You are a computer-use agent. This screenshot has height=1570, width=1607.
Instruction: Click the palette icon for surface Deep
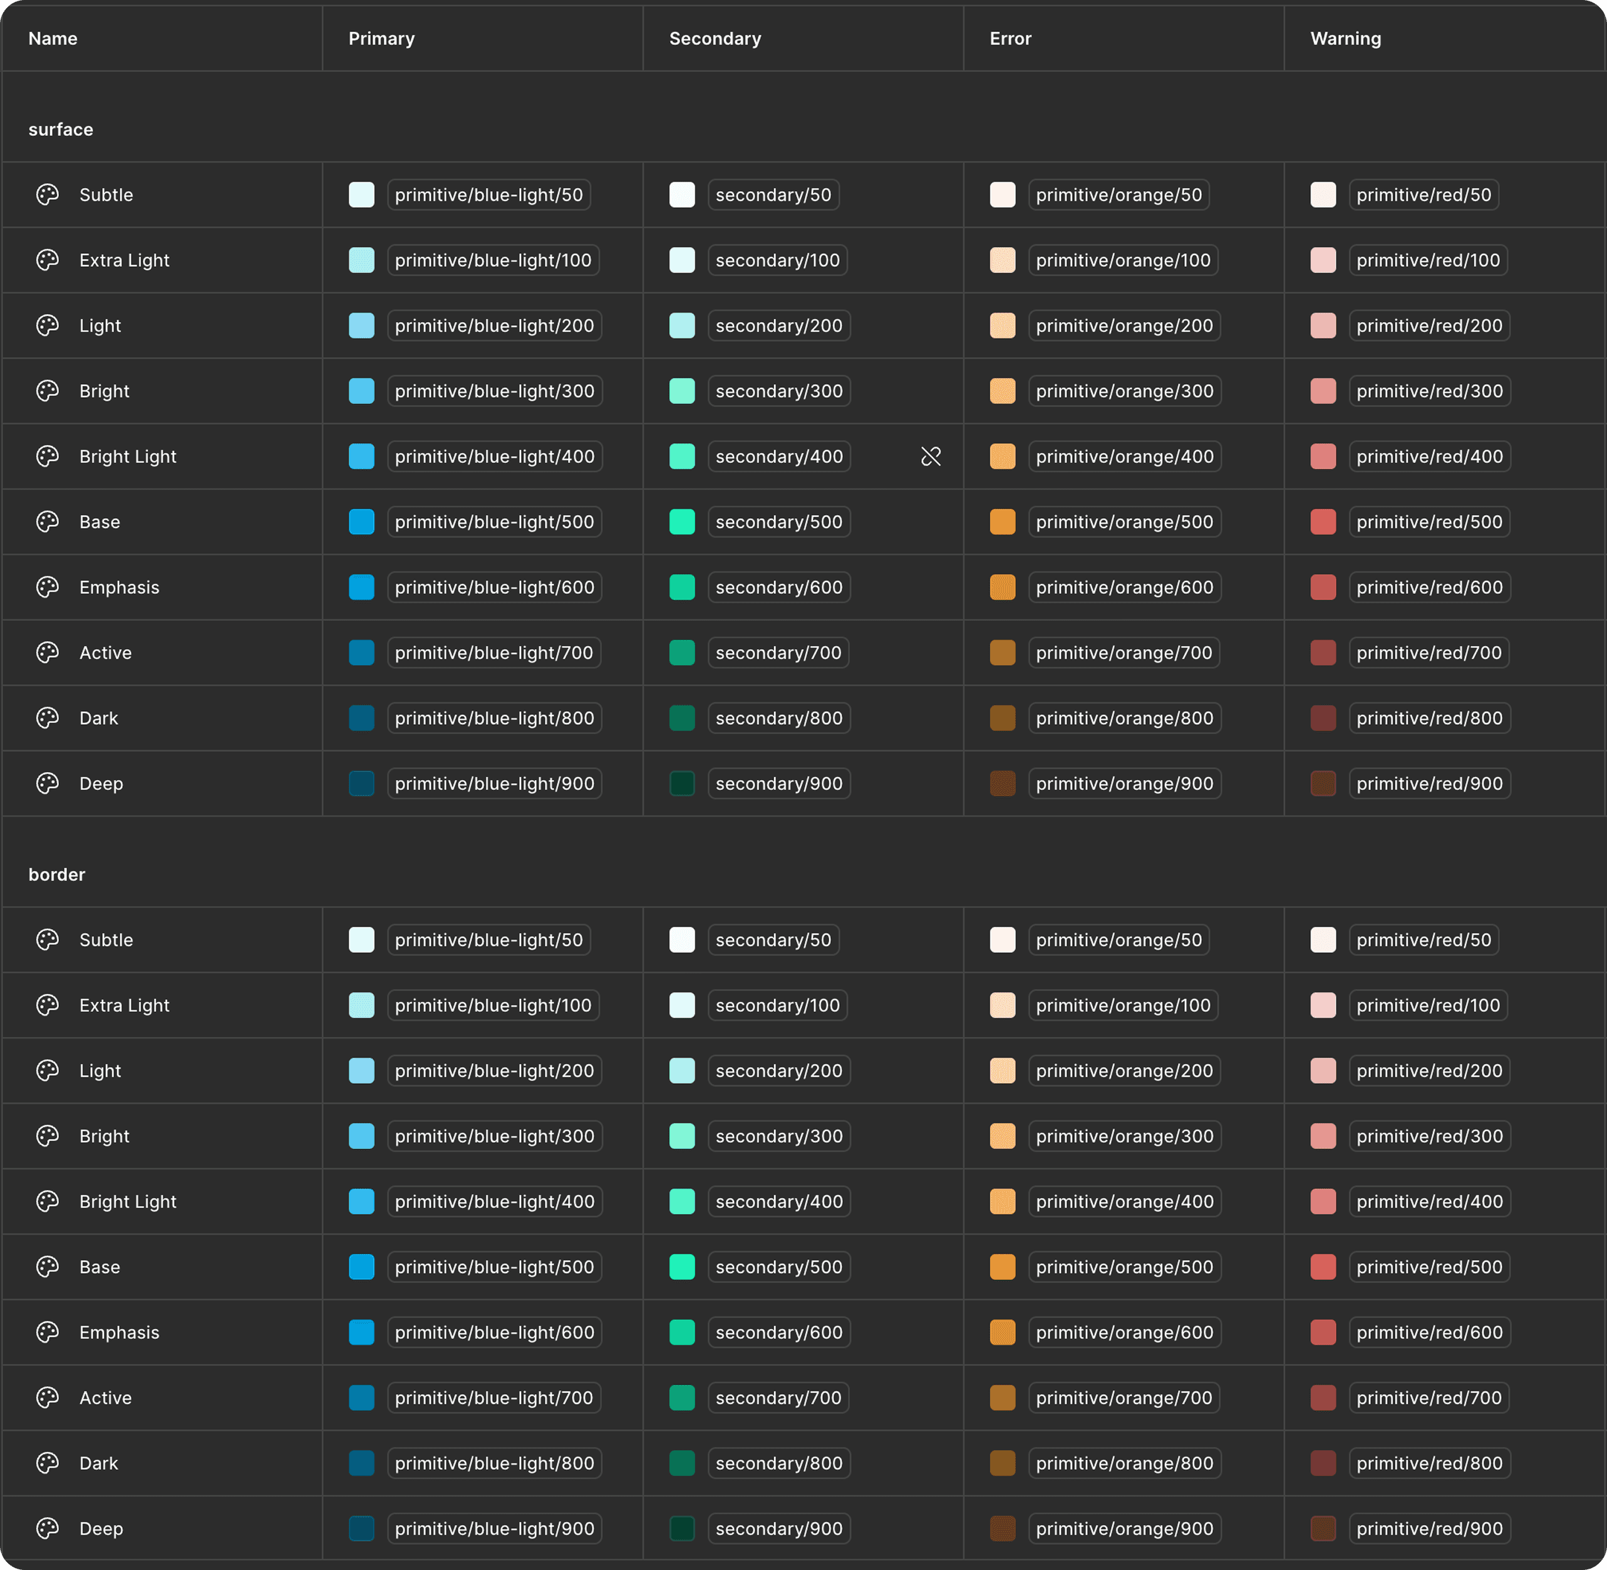(x=48, y=783)
